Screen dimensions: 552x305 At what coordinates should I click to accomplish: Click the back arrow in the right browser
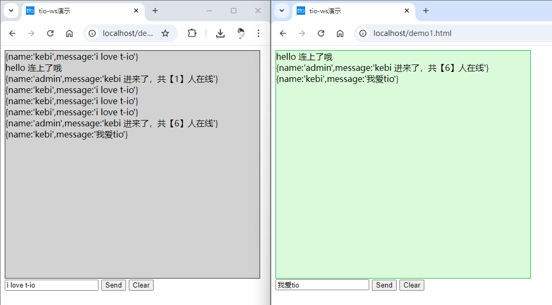(283, 33)
